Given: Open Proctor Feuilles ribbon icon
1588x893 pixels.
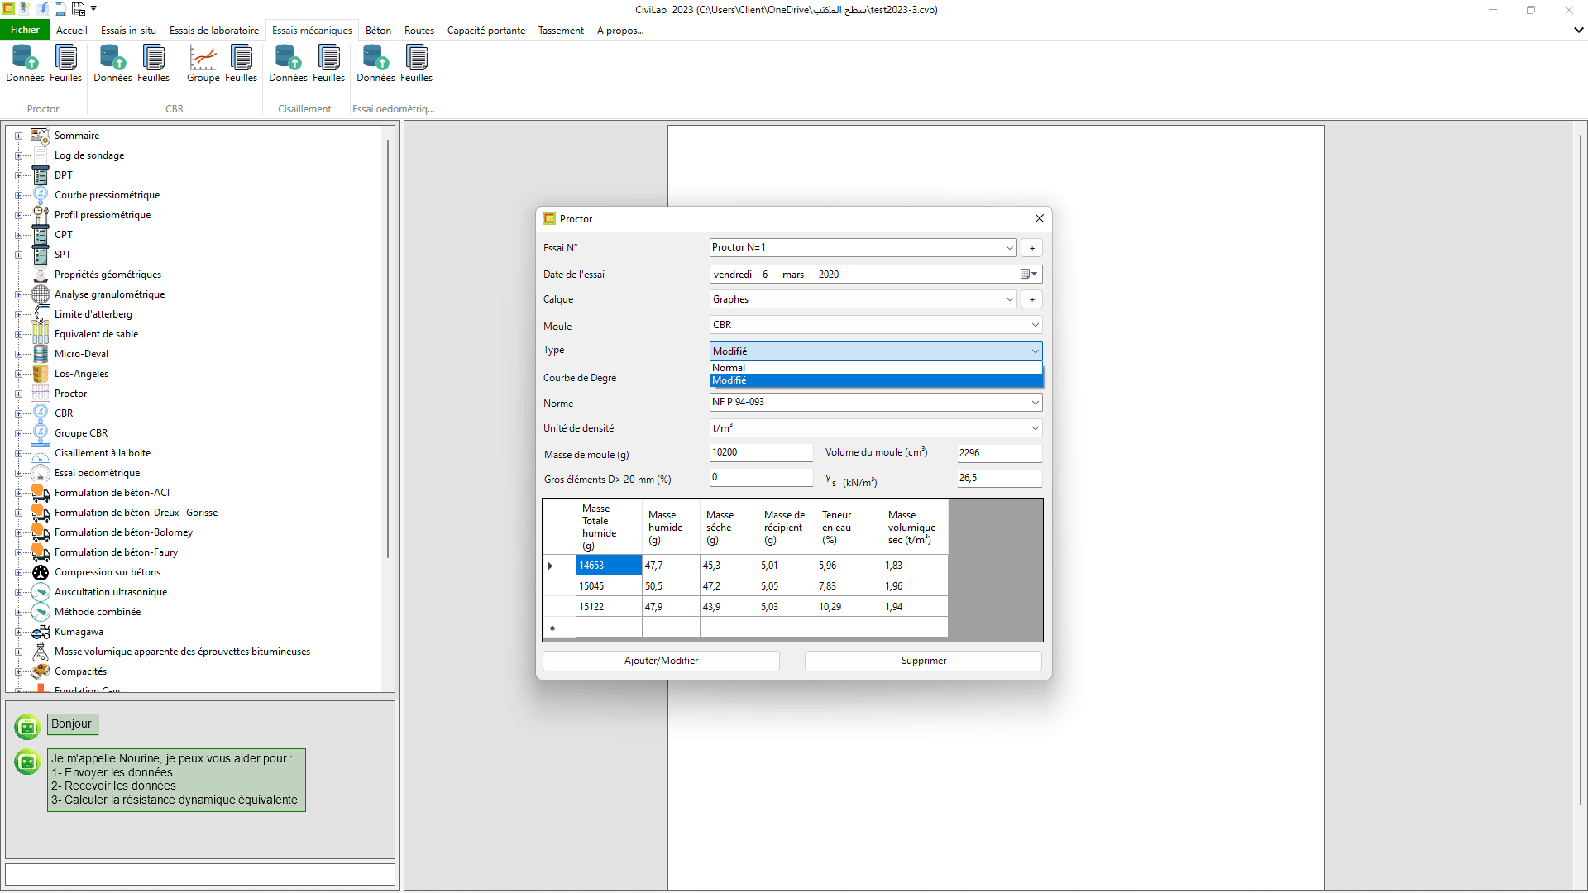Looking at the screenshot, I should (65, 64).
